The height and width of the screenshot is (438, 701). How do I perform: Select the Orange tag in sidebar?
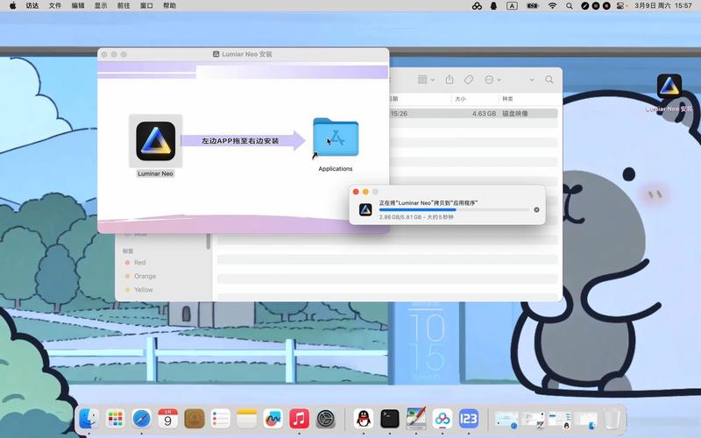pos(145,276)
